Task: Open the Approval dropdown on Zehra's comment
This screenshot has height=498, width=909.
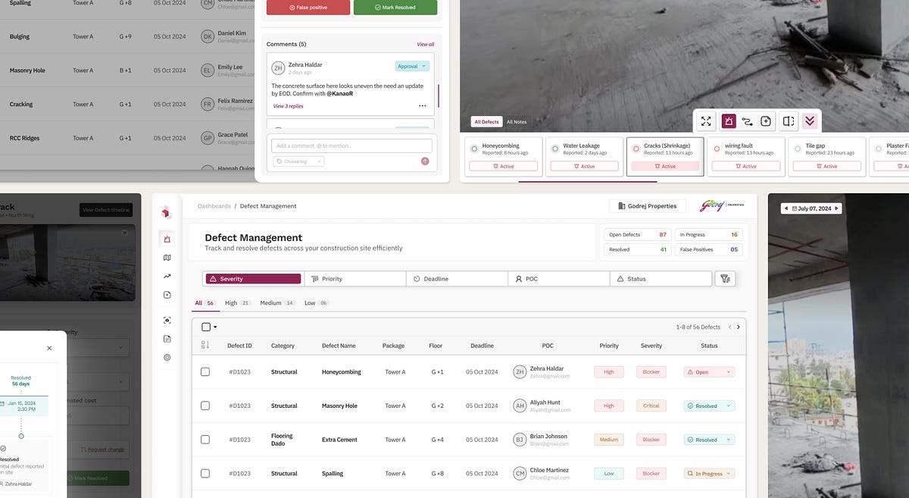Action: click(x=412, y=66)
